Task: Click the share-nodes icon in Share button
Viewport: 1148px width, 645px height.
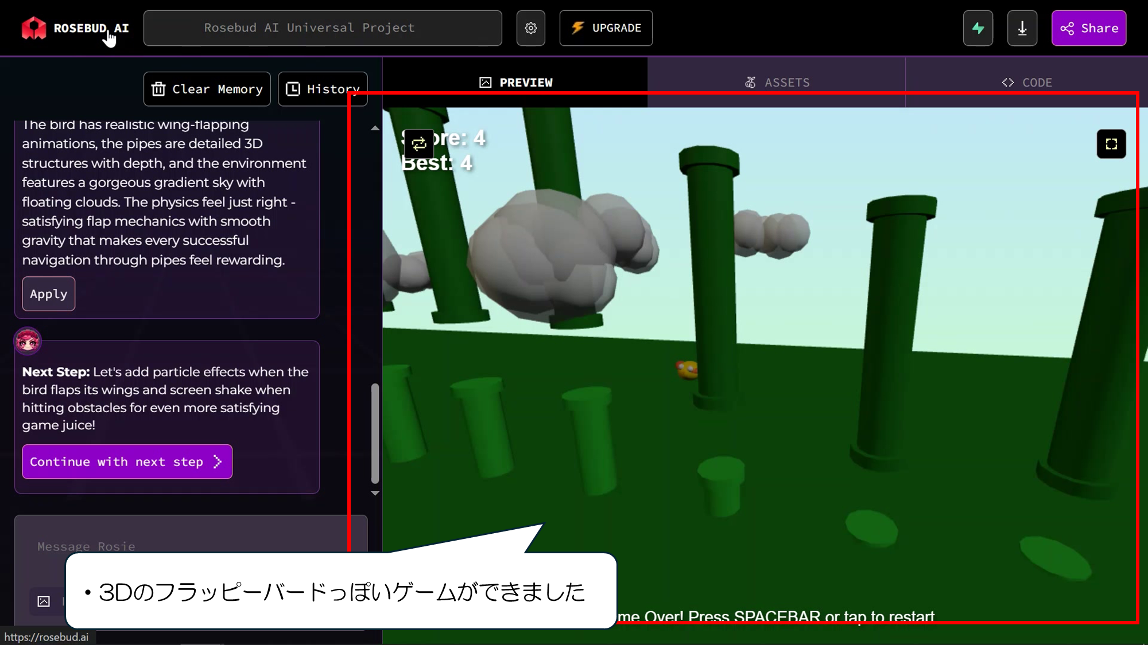Action: (1067, 28)
